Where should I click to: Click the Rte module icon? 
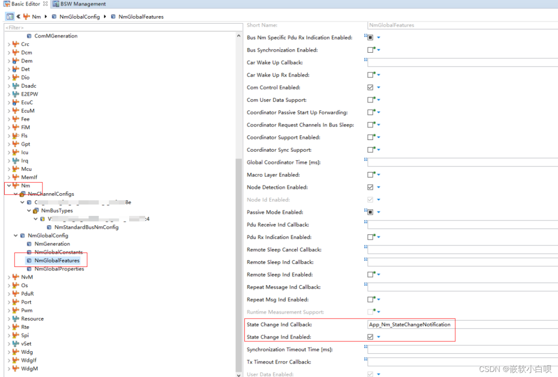tap(16, 327)
